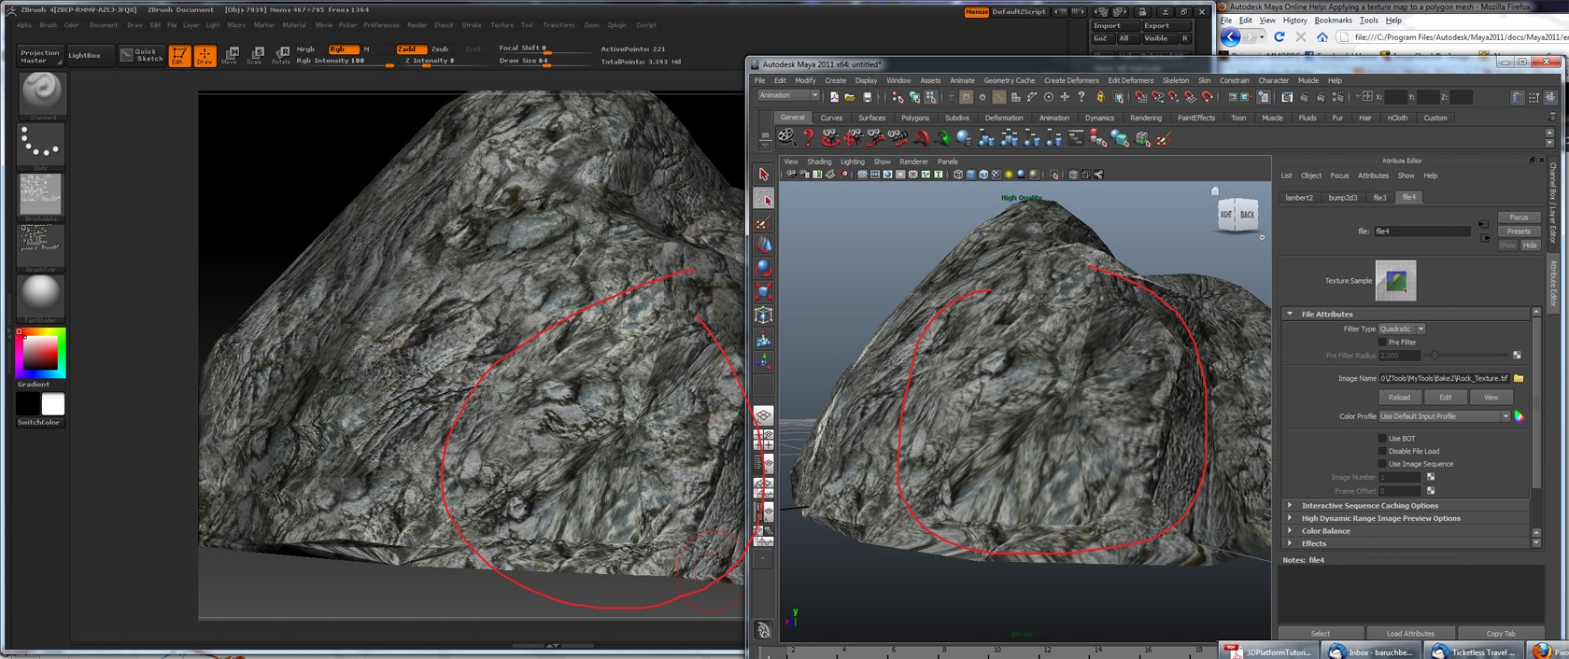The height and width of the screenshot is (659, 1569).
Task: Click the Presets button in Attribute Editor
Action: tap(1519, 231)
